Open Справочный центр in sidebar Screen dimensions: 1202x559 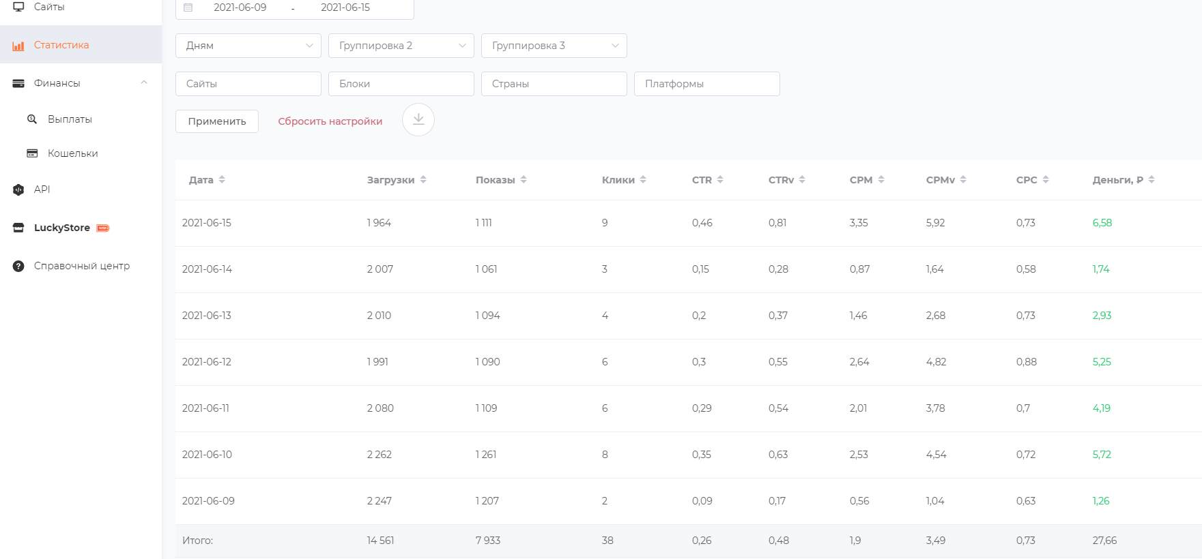point(81,266)
